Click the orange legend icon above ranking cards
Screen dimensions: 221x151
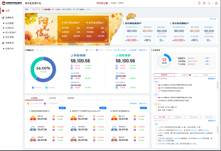click(28, 103)
